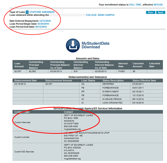Click the Current Lender row label
167x163 pixels.
pos(22,137)
